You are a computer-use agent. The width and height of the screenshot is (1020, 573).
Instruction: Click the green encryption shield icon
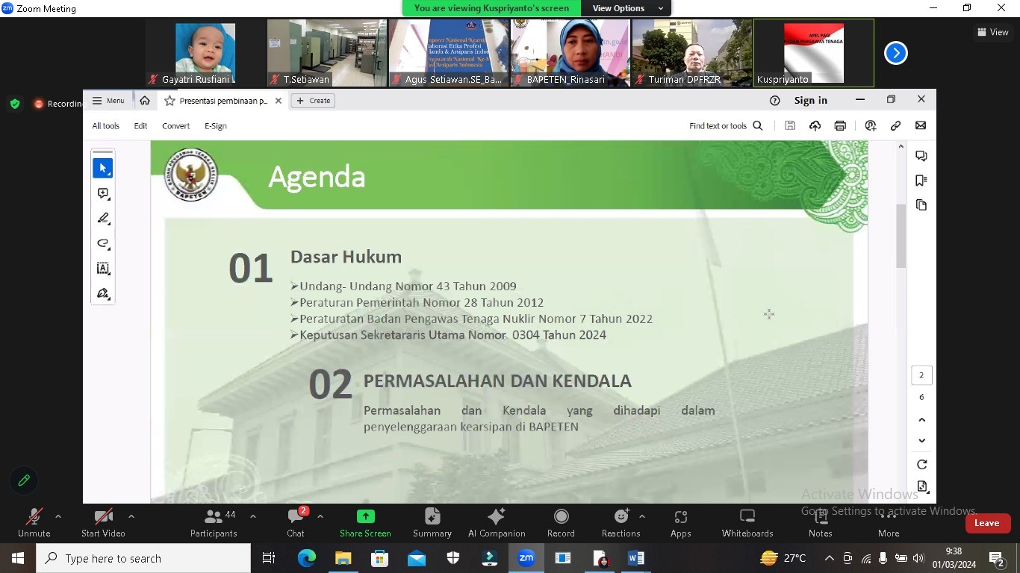tap(14, 104)
